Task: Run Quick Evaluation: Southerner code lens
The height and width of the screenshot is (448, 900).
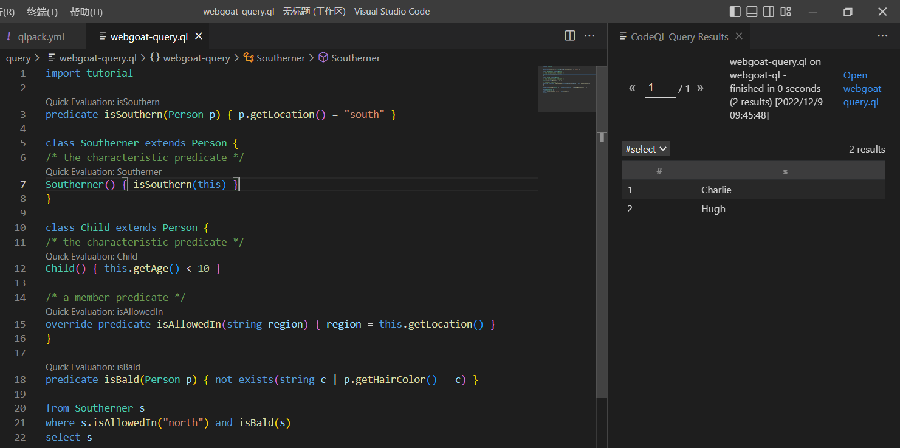Action: tap(103, 171)
